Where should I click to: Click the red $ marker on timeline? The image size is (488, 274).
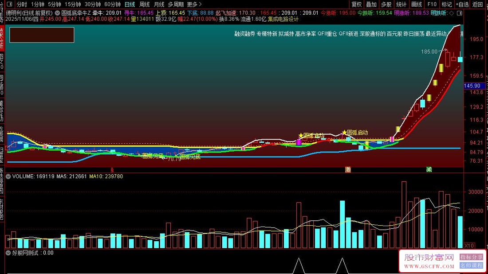point(112,170)
